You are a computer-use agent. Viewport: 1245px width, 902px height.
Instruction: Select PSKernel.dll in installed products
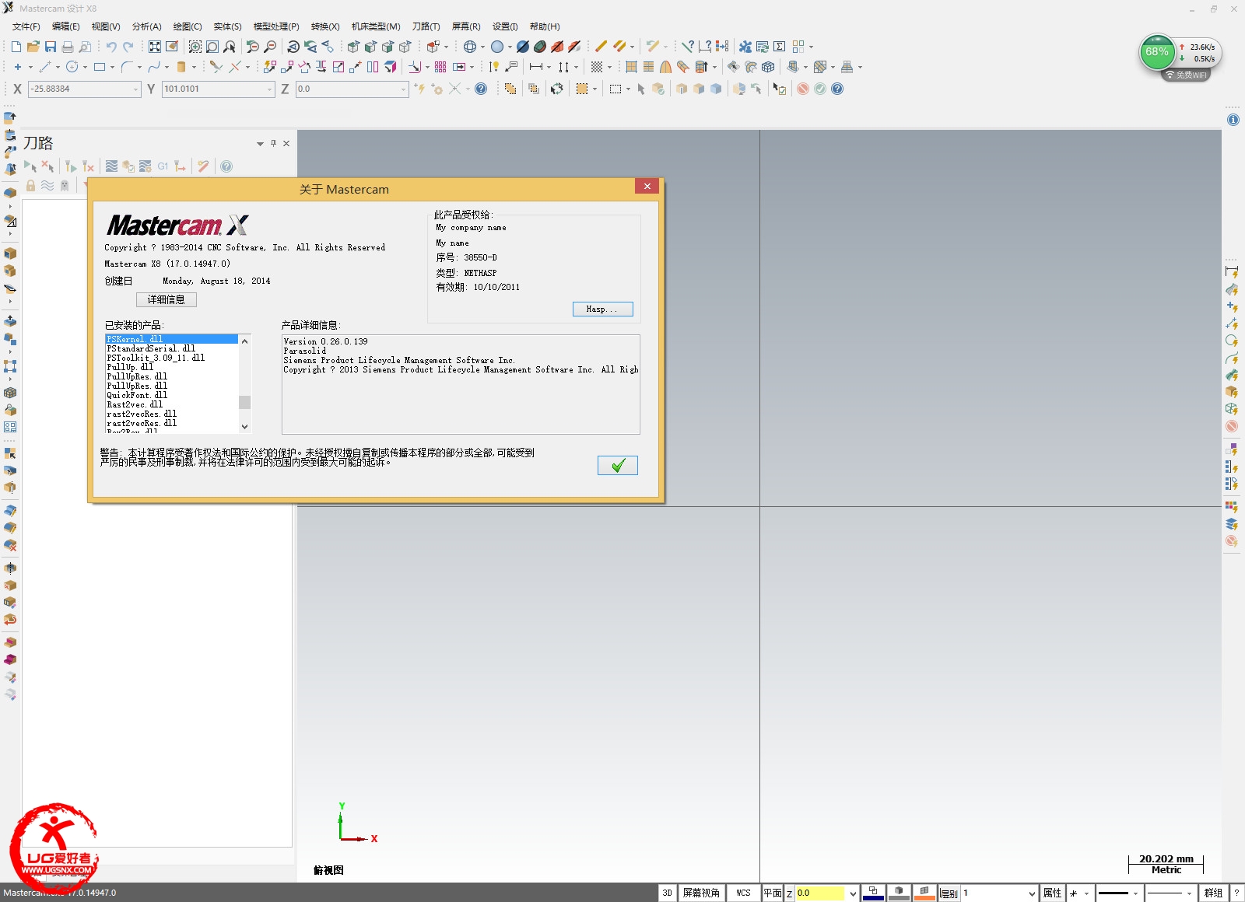[x=171, y=339]
